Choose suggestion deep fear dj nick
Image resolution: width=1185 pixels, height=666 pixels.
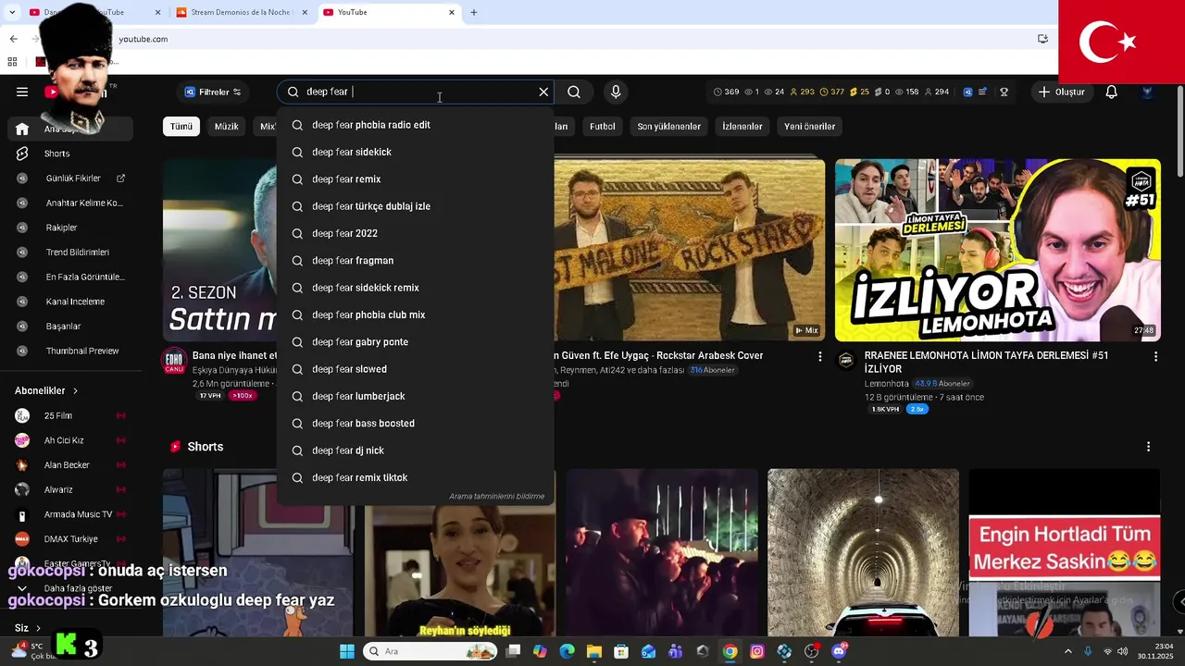[415, 450]
